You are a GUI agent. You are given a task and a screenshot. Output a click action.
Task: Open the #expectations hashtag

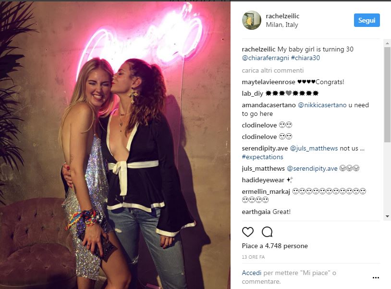click(263, 157)
